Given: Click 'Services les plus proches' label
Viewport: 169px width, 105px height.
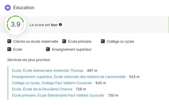Looking at the screenshot, I should (x=29, y=60).
